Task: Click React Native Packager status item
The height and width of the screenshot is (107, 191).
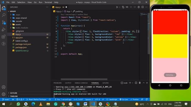Action: [x=36, y=100]
